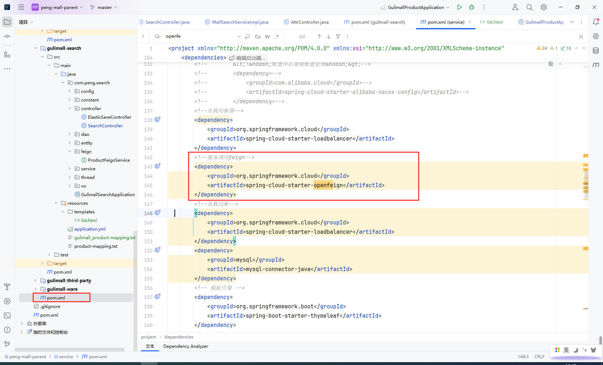Open Search Everywhere magnifier
This screenshot has height=365, width=603.
point(529,7)
